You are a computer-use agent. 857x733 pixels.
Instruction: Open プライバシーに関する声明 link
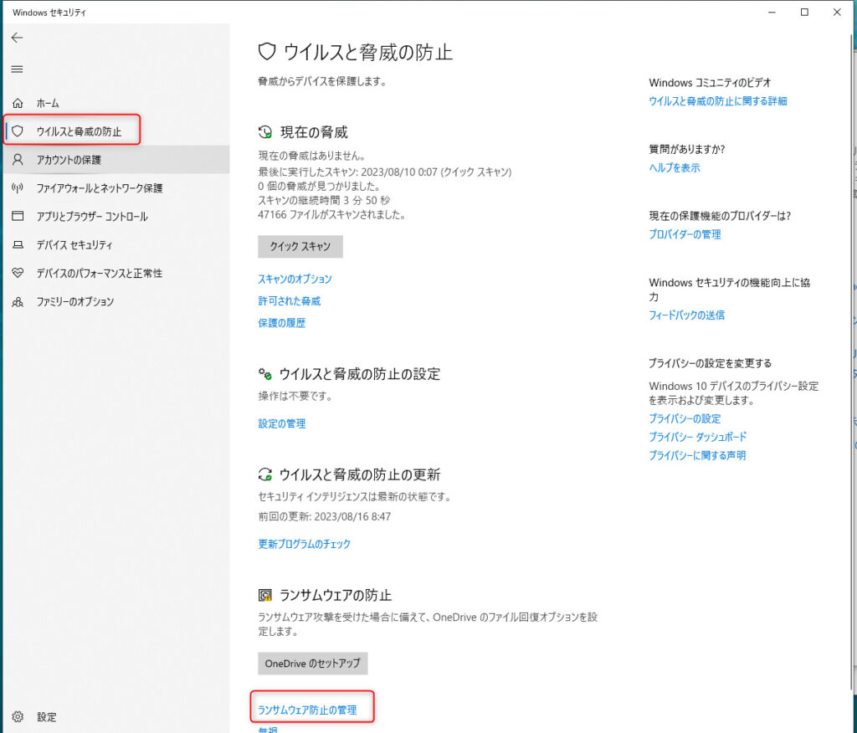(697, 455)
